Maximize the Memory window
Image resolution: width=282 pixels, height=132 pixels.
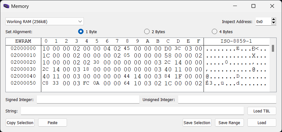(x=253, y=6)
